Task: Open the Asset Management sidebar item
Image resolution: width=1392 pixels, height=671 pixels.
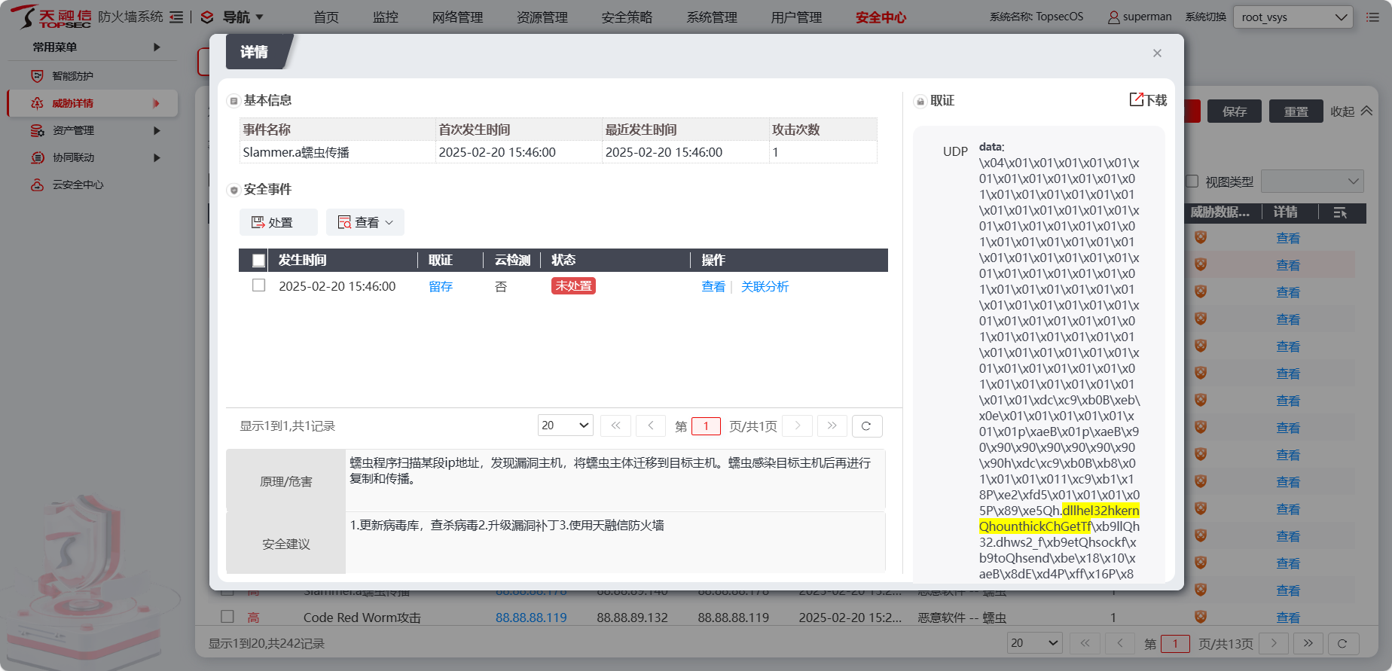Action: tap(73, 131)
